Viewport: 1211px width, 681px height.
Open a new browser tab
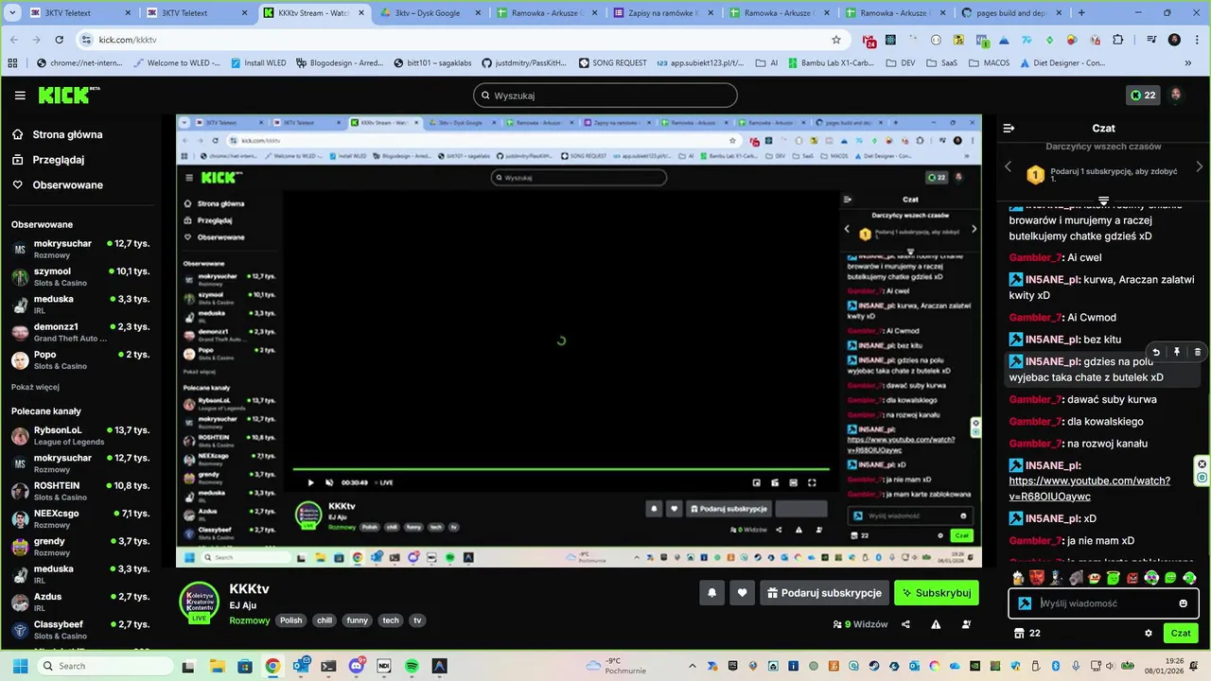tap(1081, 13)
